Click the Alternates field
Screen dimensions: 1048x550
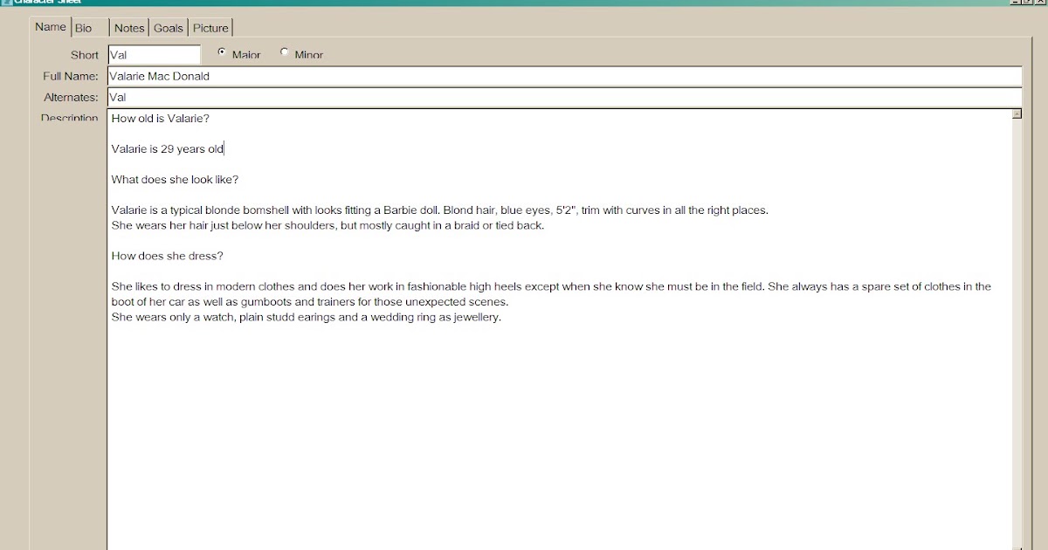point(564,97)
